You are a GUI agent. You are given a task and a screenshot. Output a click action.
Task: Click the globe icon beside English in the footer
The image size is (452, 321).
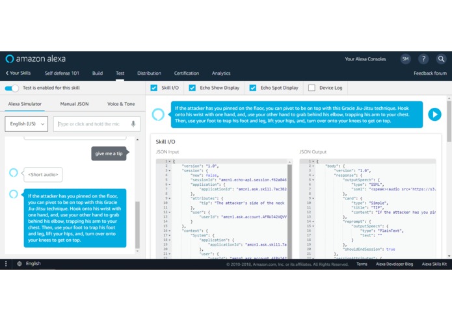coord(20,264)
